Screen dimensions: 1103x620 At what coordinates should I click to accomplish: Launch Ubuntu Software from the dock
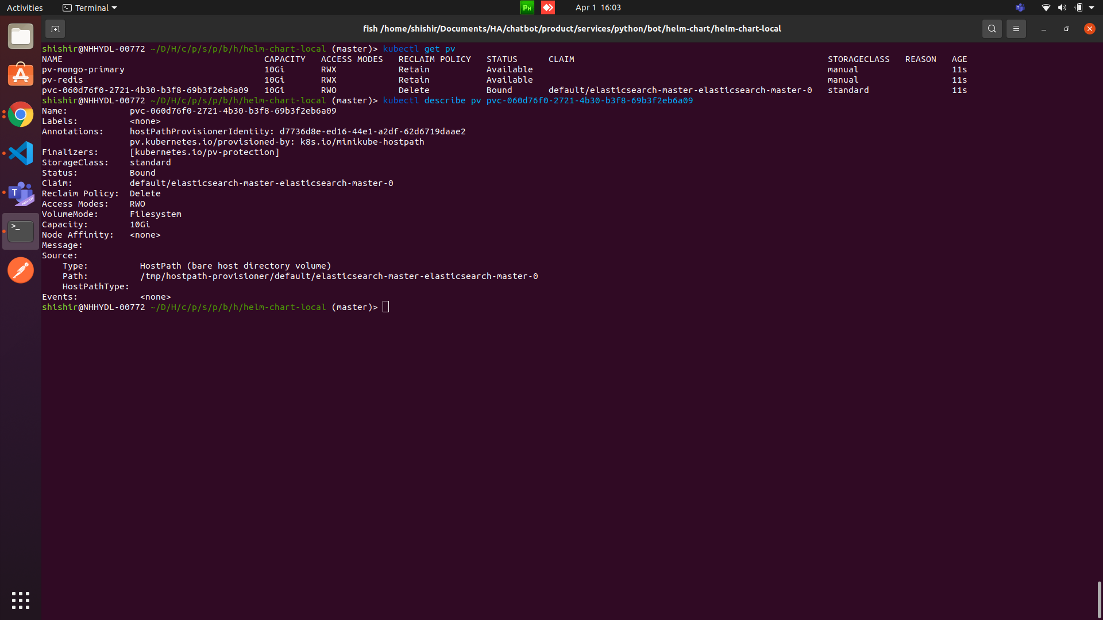tap(21, 75)
